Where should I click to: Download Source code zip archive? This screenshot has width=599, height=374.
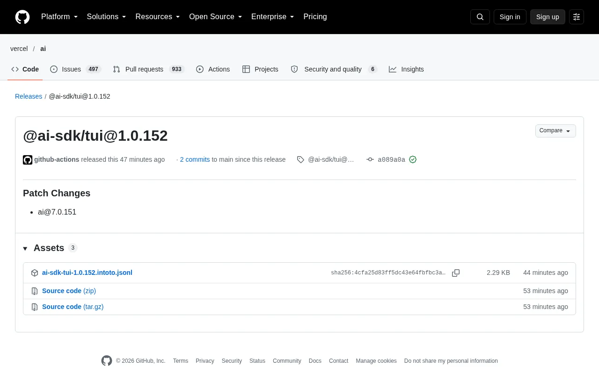tap(69, 291)
